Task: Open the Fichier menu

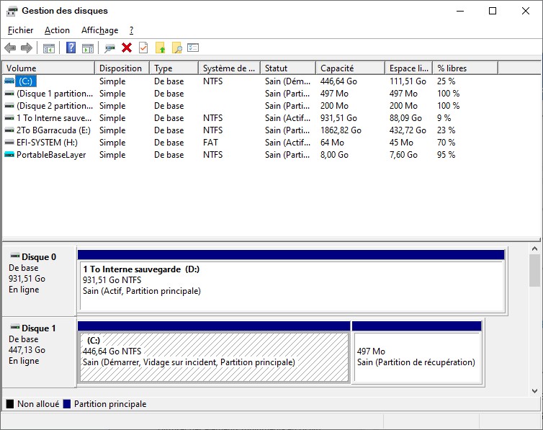Action: pyautogui.click(x=21, y=30)
